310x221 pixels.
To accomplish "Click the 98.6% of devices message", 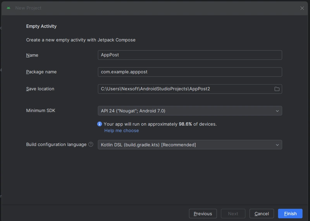I will click(x=160, y=124).
